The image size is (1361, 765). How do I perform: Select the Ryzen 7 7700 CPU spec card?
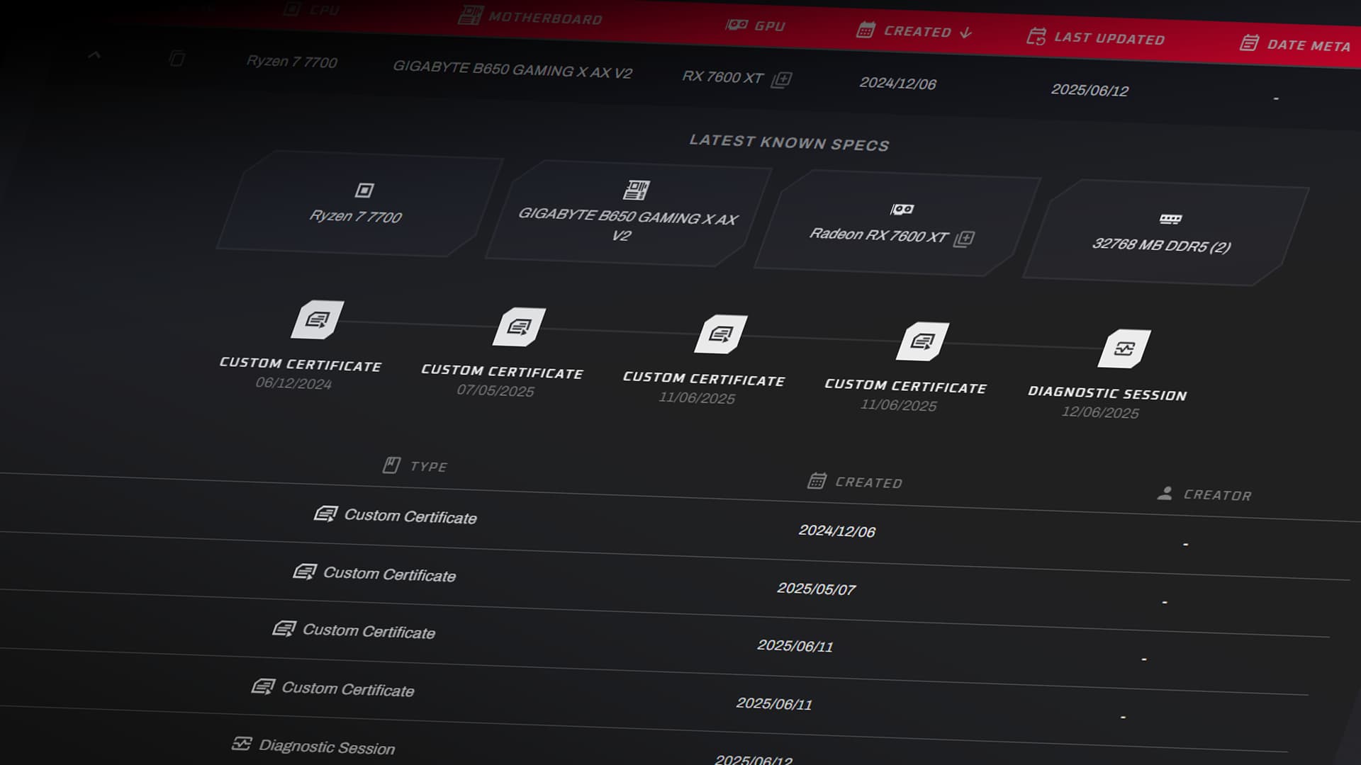click(359, 203)
